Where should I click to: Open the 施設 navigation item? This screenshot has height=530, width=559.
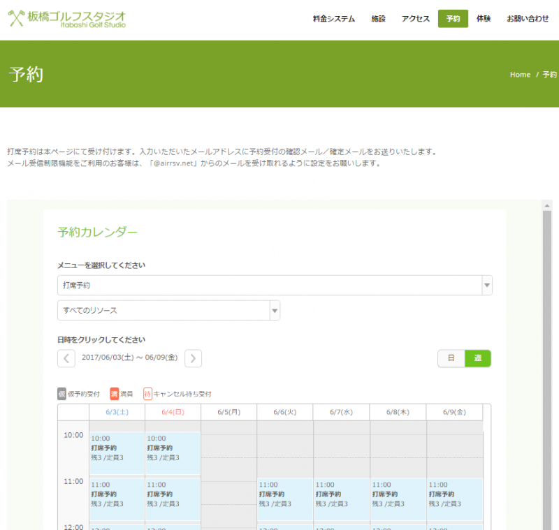[x=378, y=19]
